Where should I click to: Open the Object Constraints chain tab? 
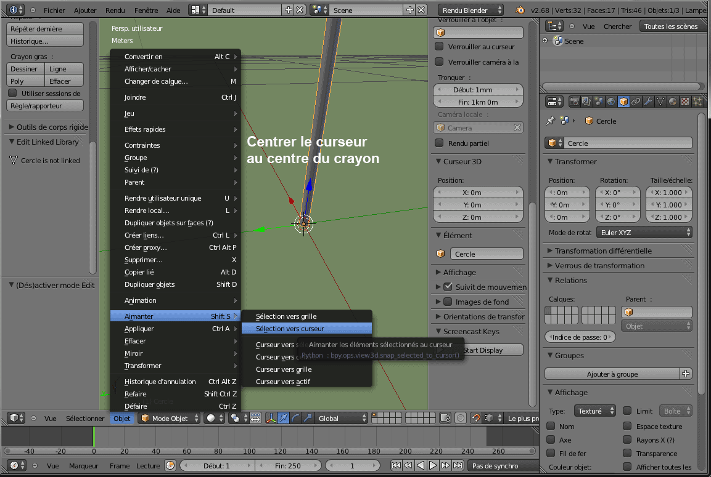[636, 102]
